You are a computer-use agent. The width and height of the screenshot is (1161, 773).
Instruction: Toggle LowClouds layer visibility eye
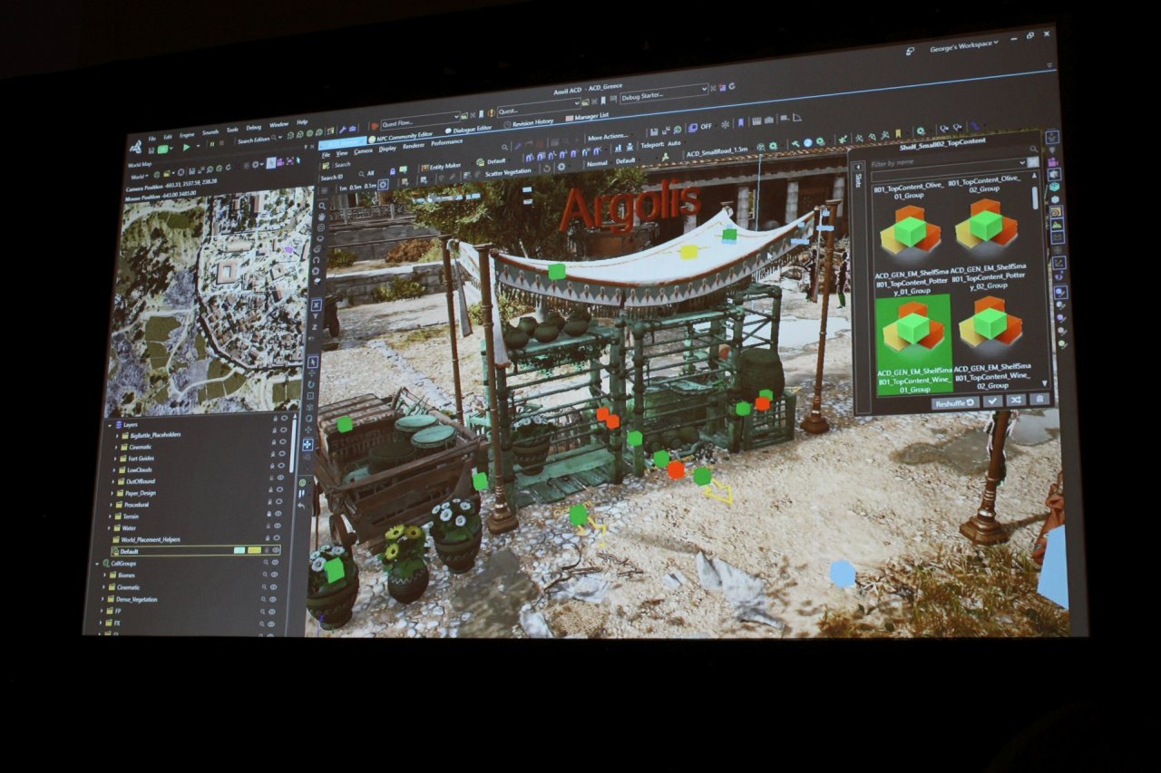281,465
